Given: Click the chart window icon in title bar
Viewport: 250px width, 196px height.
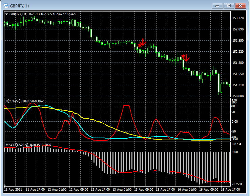Looking at the screenshot, I should click(5, 6).
